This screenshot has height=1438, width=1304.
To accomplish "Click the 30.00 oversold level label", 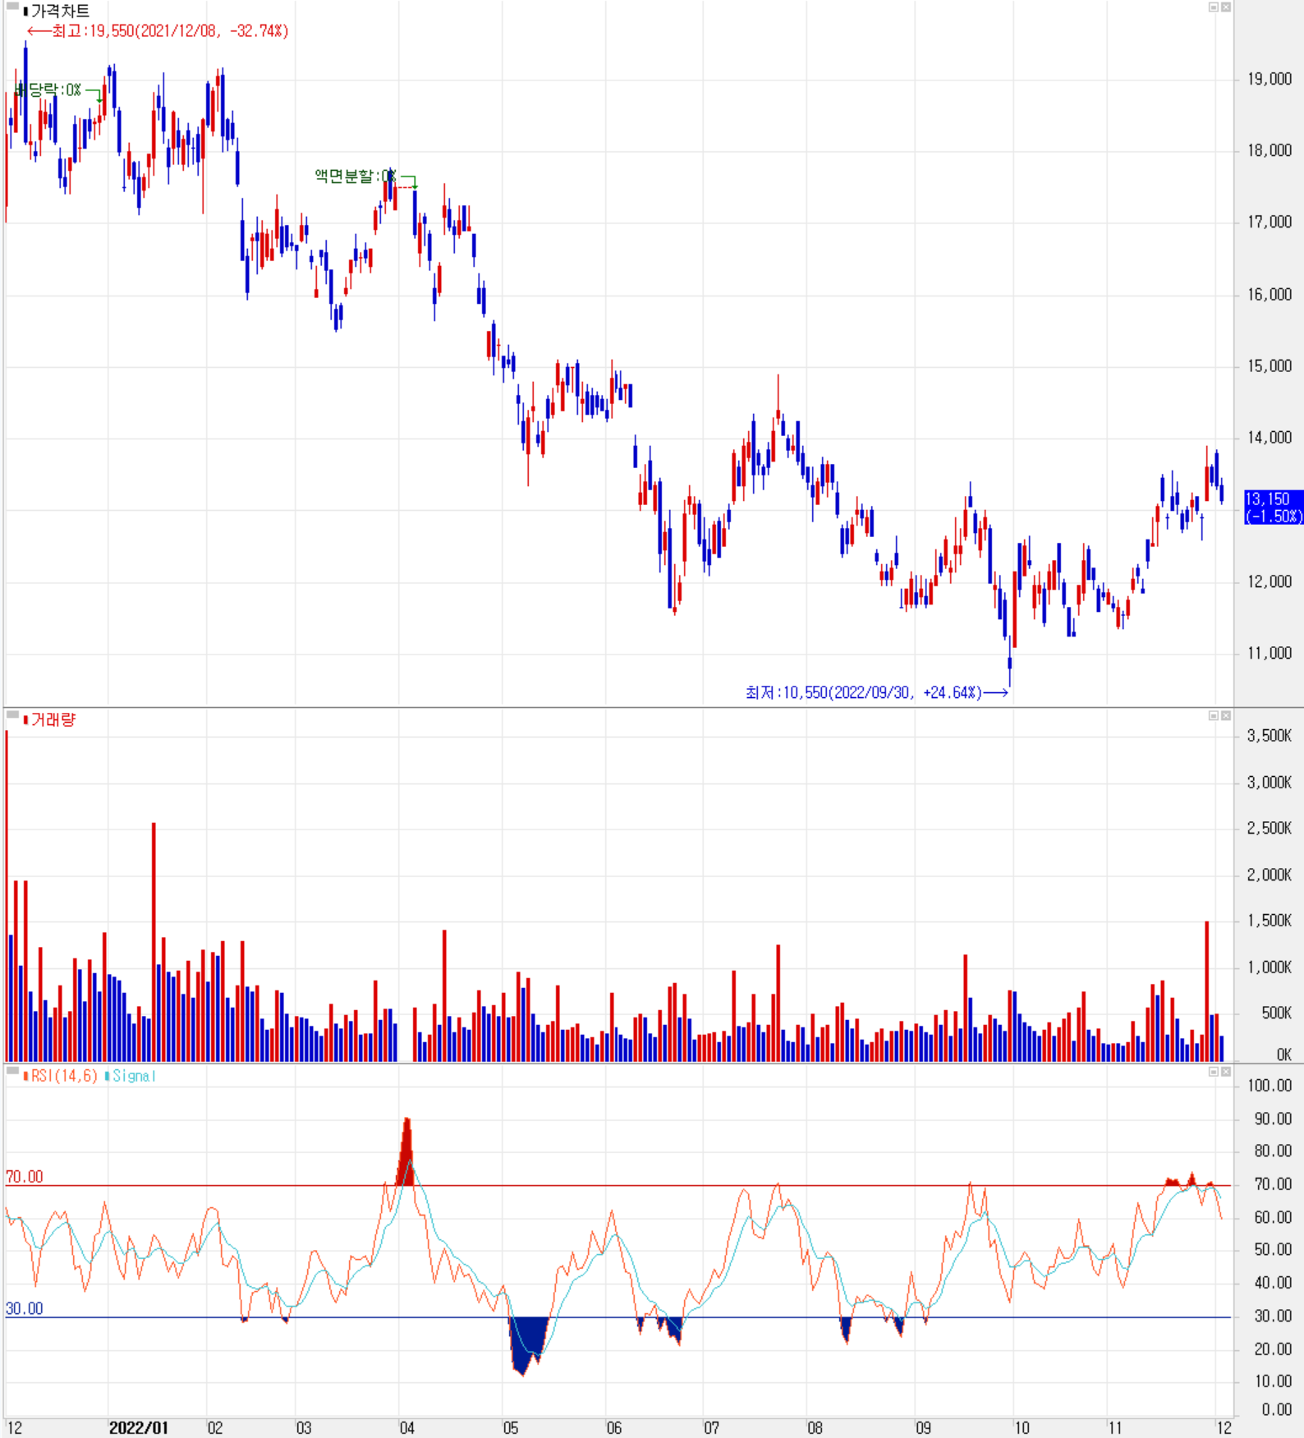I will [x=24, y=1309].
